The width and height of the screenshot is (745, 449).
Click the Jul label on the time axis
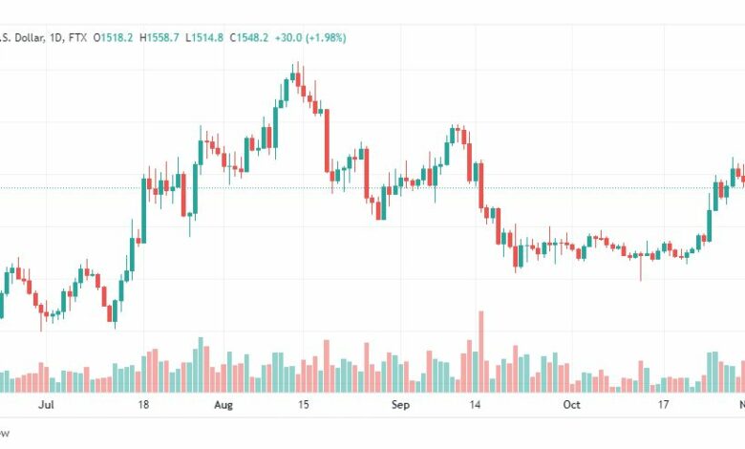click(46, 405)
